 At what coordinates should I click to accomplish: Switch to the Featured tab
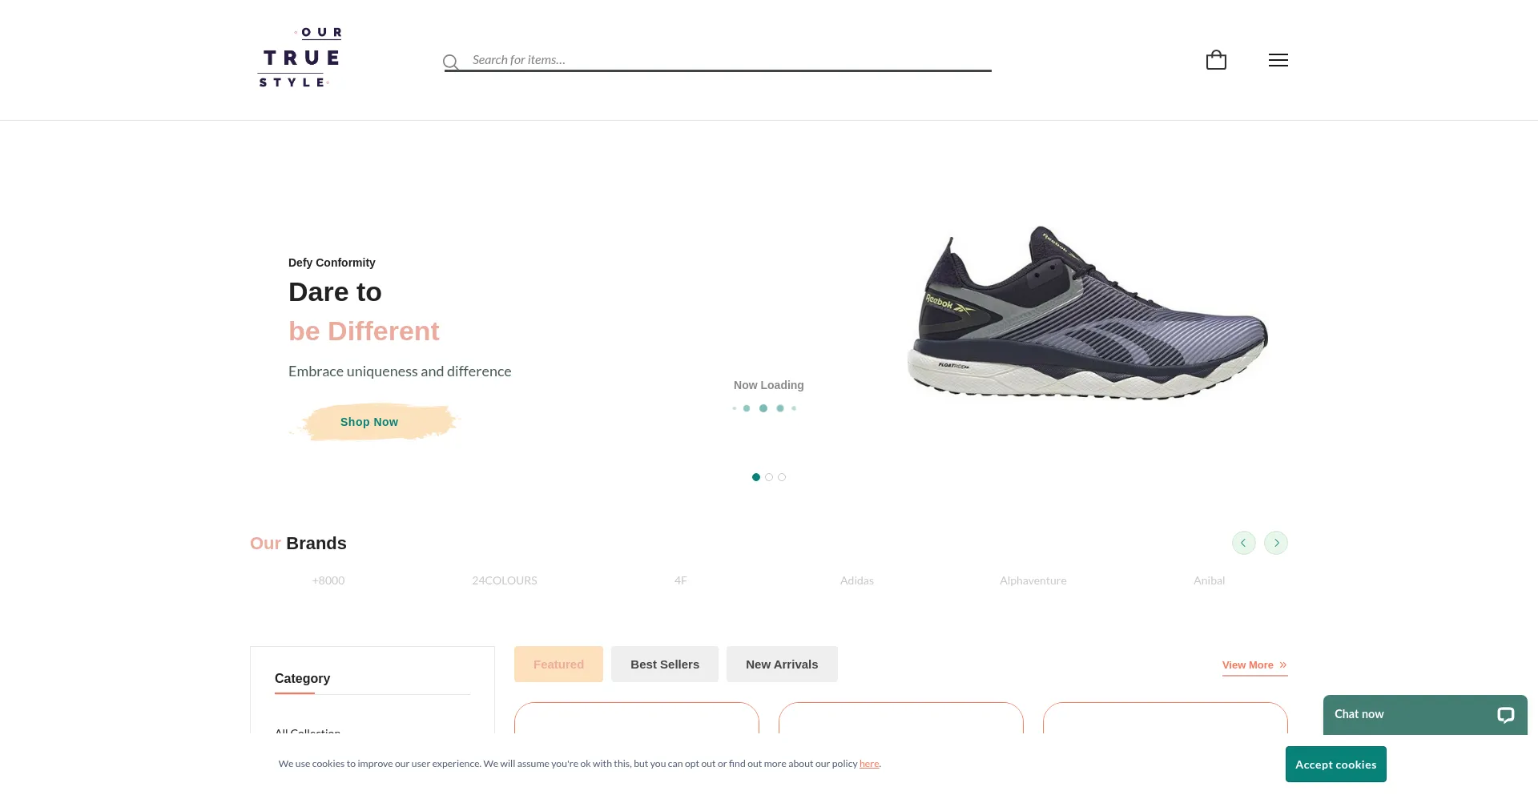pyautogui.click(x=558, y=665)
